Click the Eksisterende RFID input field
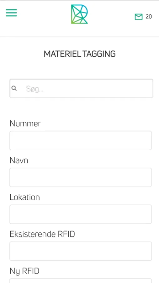The width and height of the screenshot is (159, 283). pos(81,251)
